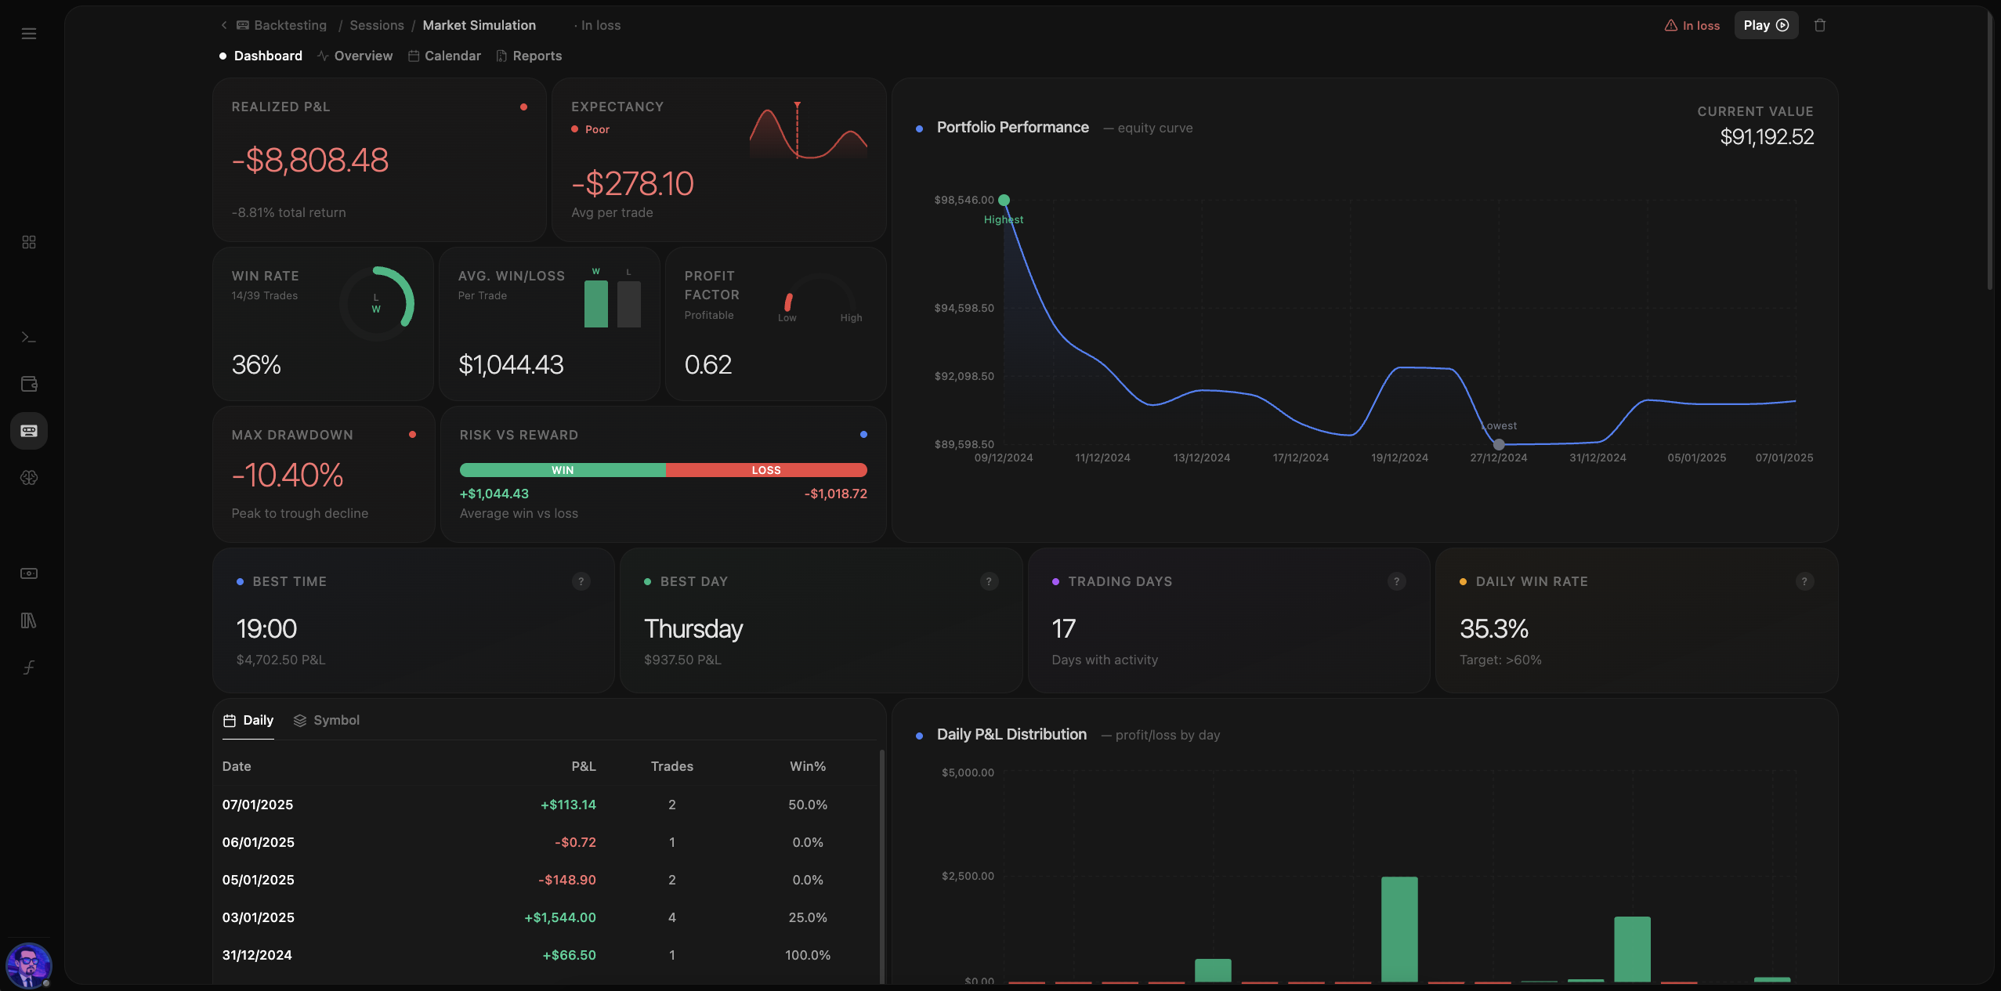Switch to the Dashboard tab
Viewport: 2001px width, 991px height.
(261, 56)
